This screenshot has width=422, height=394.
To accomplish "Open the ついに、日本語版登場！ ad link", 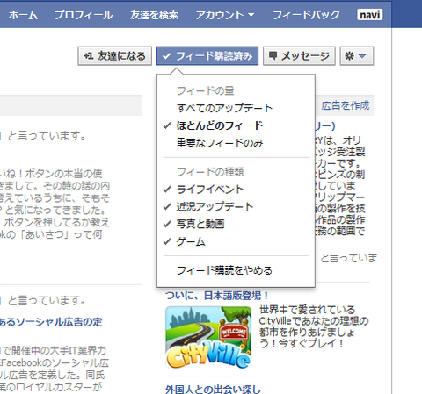I will click(217, 296).
